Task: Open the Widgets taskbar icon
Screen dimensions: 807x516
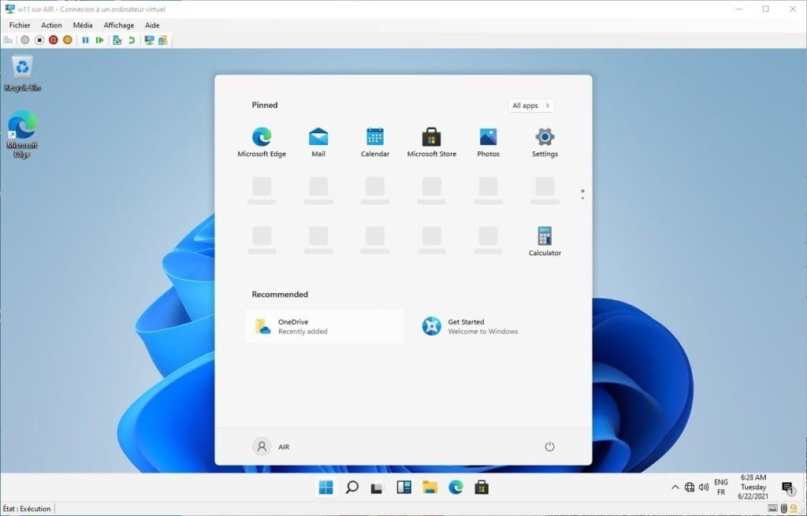Action: 403,487
